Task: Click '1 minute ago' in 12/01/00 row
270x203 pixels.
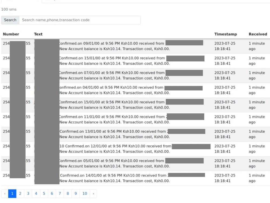Action: (257, 149)
